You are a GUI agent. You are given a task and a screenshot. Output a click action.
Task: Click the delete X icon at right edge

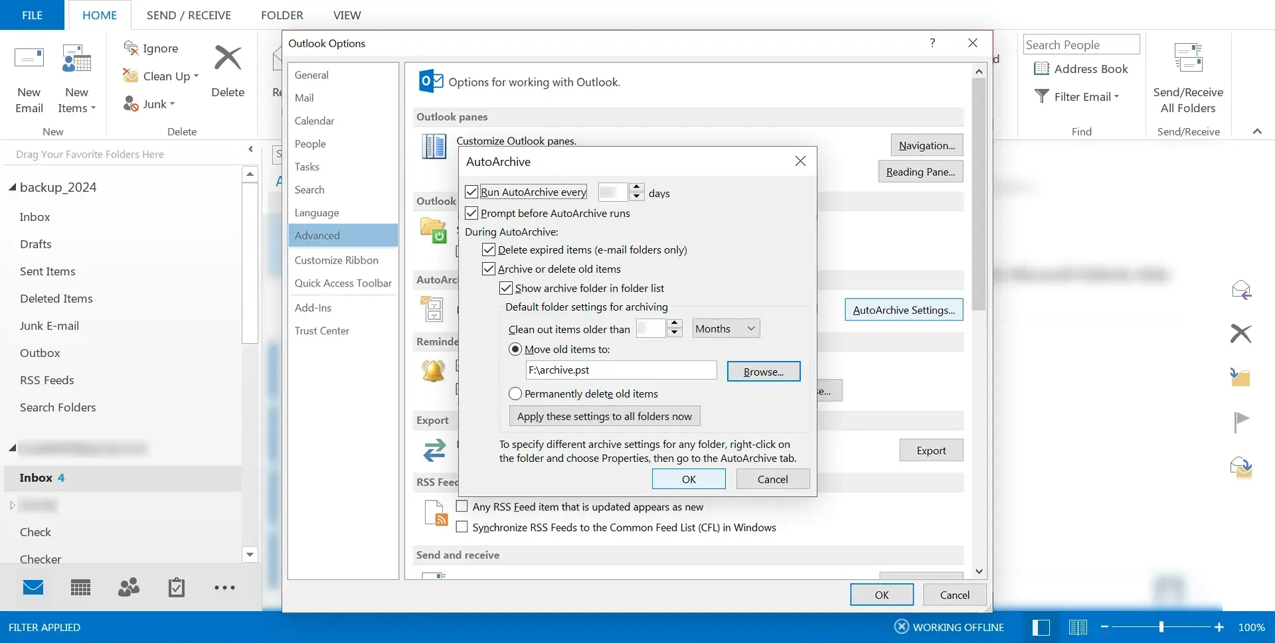click(1240, 333)
